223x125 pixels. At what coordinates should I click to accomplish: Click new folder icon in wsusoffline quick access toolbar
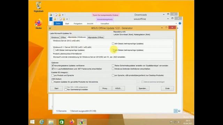tap(64, 19)
